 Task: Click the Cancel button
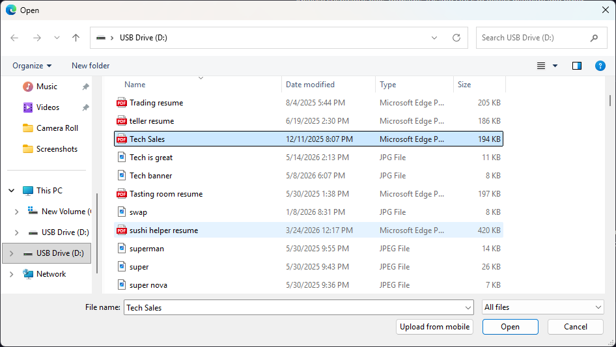pos(576,327)
